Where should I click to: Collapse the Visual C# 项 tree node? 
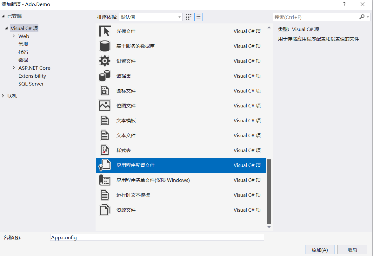6,28
